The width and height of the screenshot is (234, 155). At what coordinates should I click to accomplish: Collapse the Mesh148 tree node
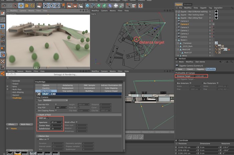[178, 49]
